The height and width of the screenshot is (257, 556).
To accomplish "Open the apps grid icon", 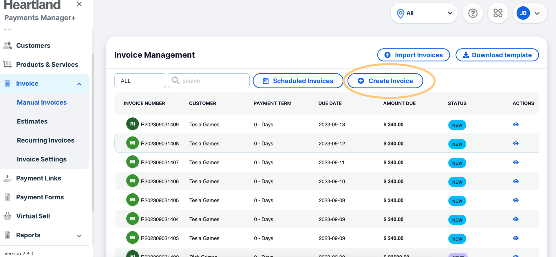I will pyautogui.click(x=498, y=13).
